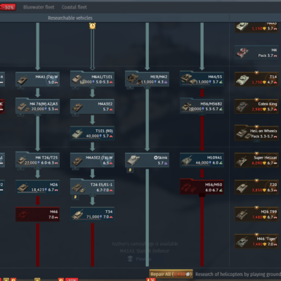Expand the locked M56/M50 group
This screenshot has height=281, width=281.
pyautogui.click(x=202, y=188)
